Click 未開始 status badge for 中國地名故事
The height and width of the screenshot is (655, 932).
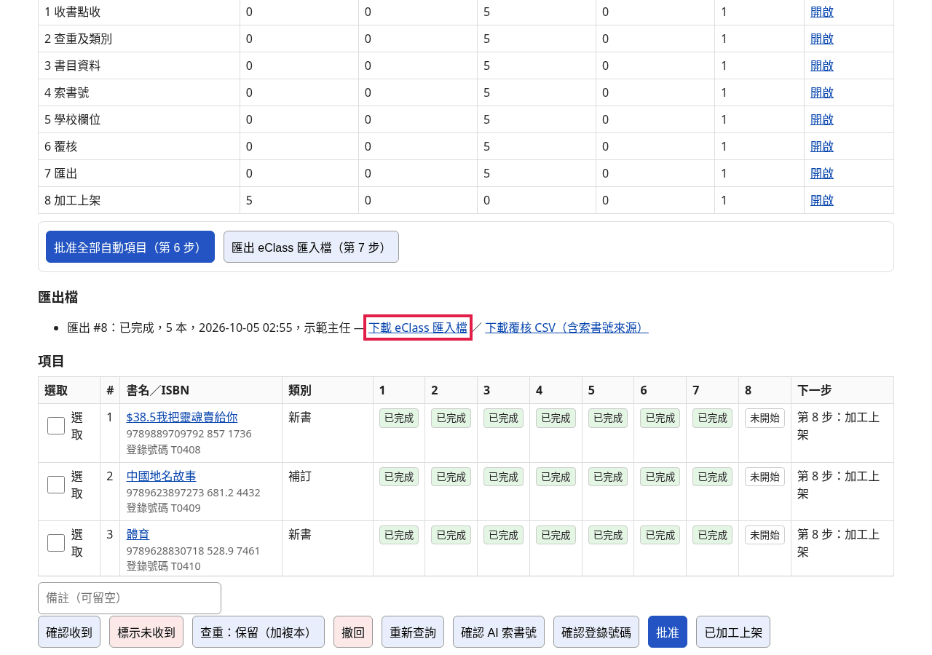765,477
